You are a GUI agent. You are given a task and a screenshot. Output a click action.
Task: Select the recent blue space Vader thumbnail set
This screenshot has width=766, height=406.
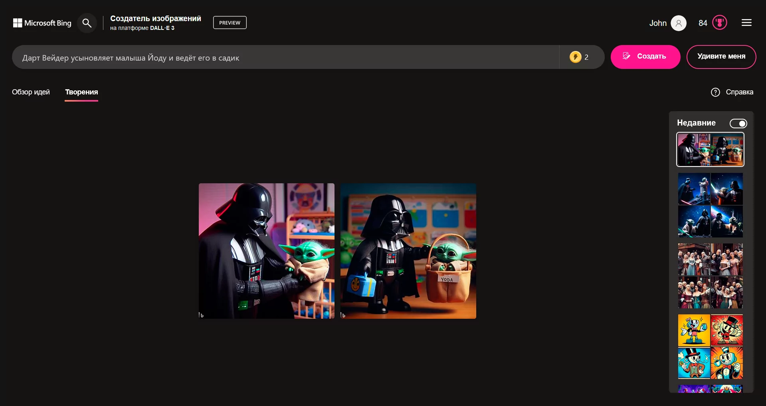[x=710, y=205]
